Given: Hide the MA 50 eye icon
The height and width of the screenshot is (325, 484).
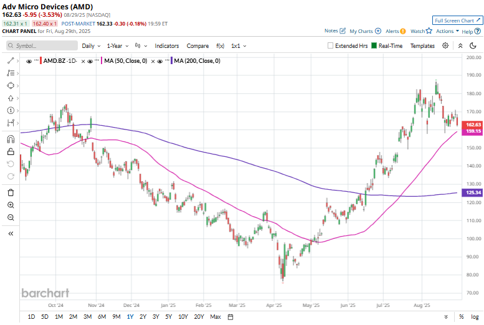Looking at the screenshot, I should (90, 62).
